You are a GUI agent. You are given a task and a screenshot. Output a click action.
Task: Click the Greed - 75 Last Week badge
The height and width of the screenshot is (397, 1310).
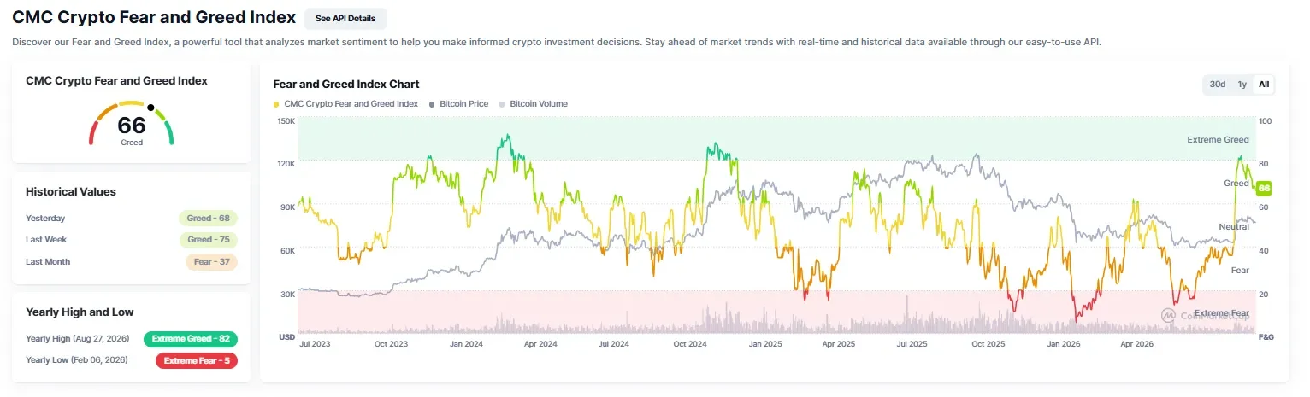tap(209, 240)
